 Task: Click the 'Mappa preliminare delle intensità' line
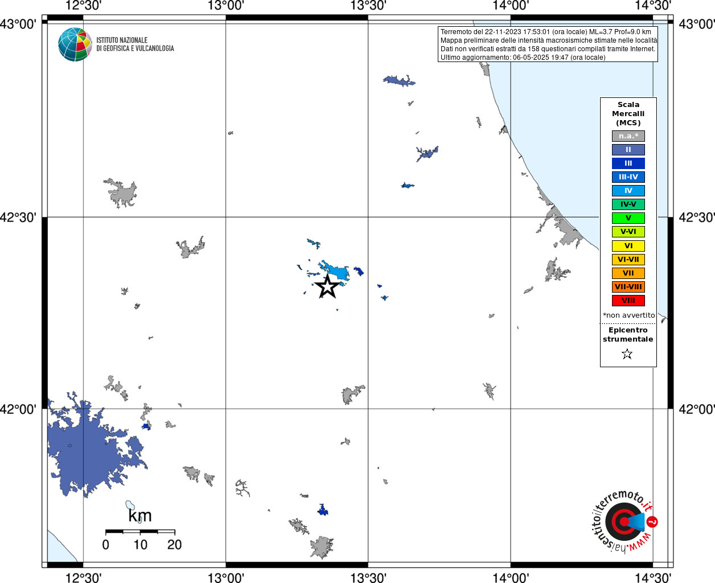point(549,40)
